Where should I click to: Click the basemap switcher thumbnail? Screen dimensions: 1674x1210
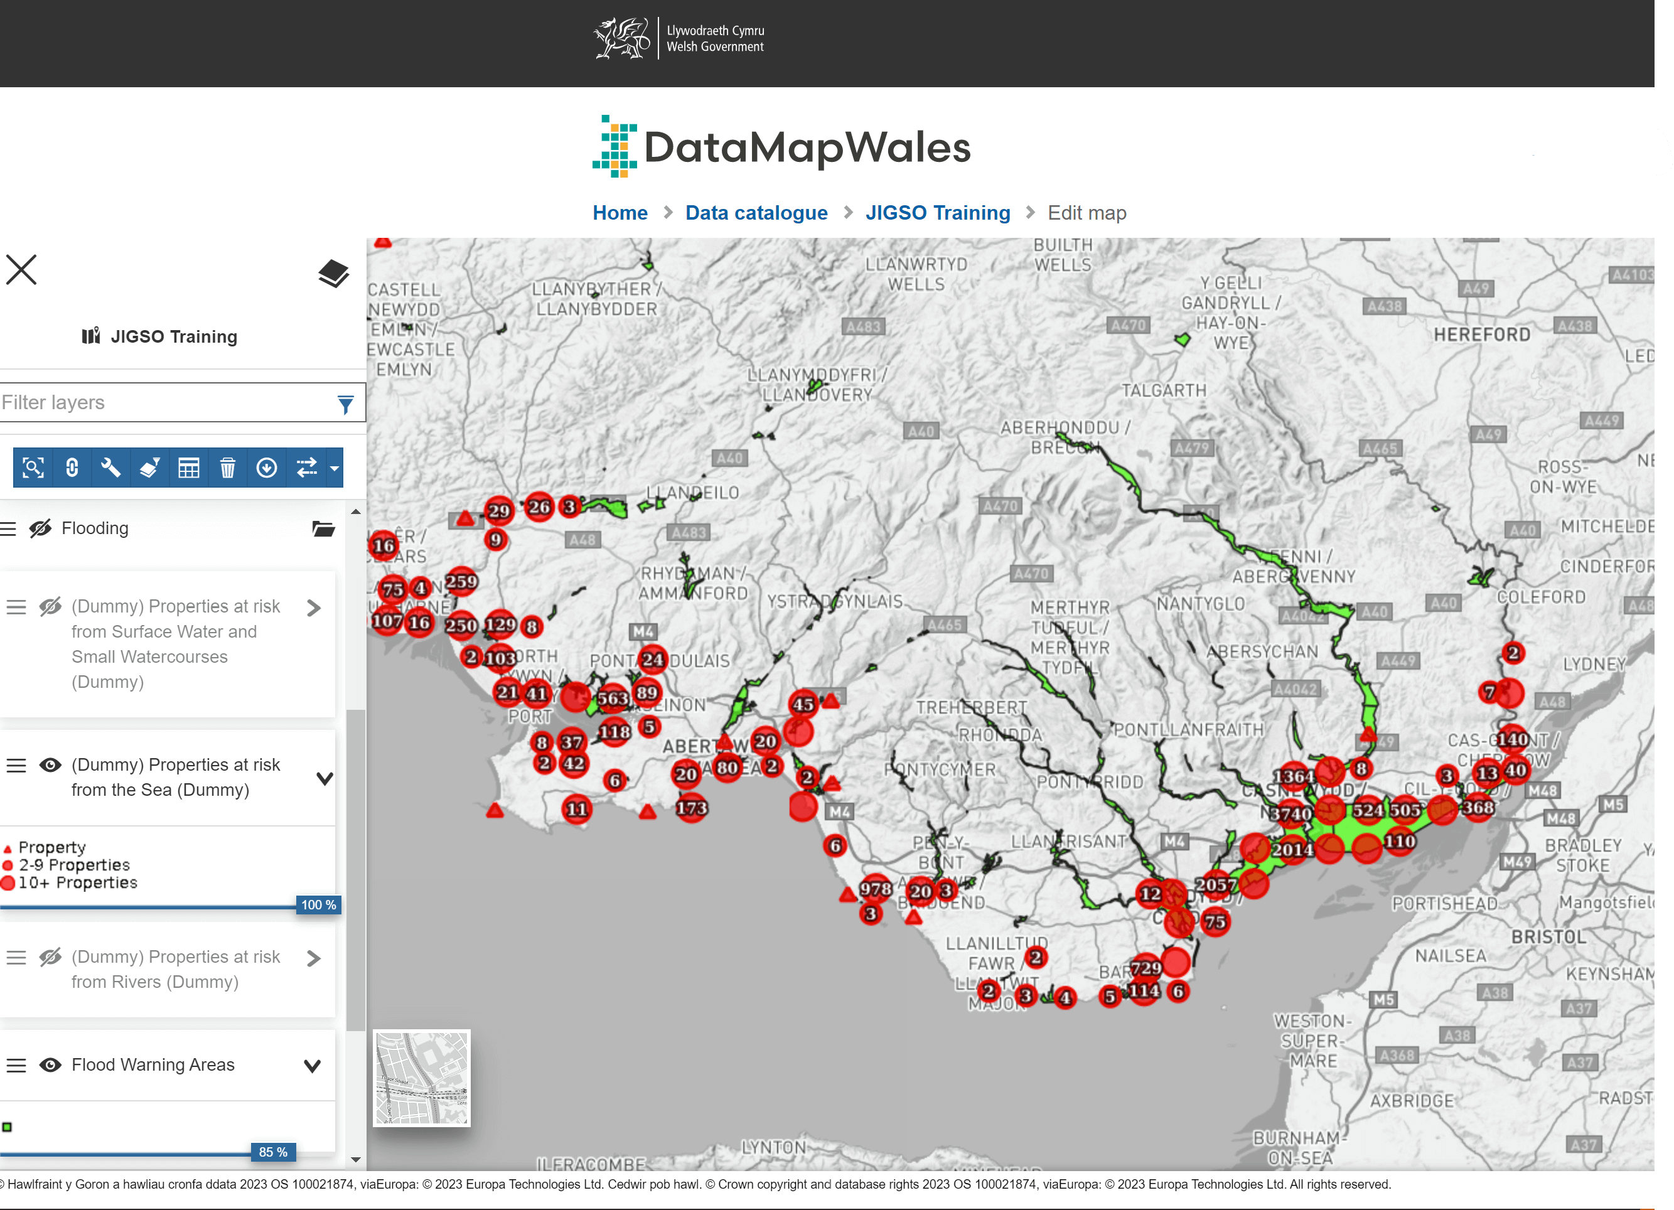(421, 1077)
